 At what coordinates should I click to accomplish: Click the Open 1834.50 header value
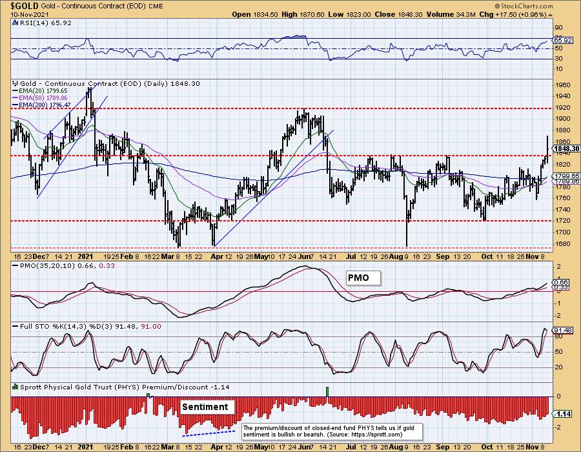click(255, 14)
